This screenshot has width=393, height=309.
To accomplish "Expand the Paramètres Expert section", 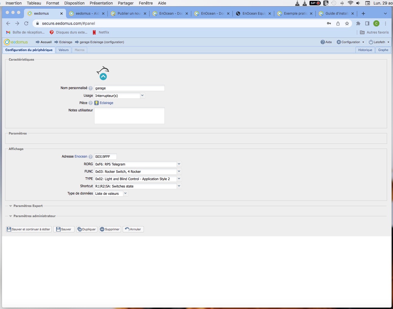I will [28, 206].
